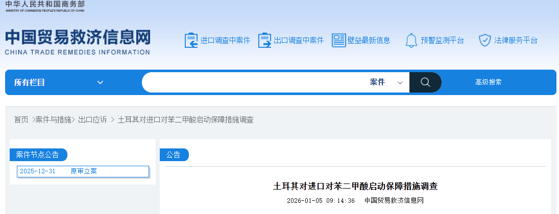Viewport: 559px width, 214px height.
Task: Click the China Trade Remedies Information logo
Action: (78, 42)
